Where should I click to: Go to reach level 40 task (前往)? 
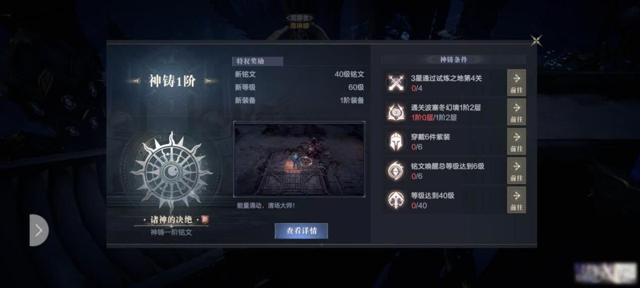pos(516,200)
